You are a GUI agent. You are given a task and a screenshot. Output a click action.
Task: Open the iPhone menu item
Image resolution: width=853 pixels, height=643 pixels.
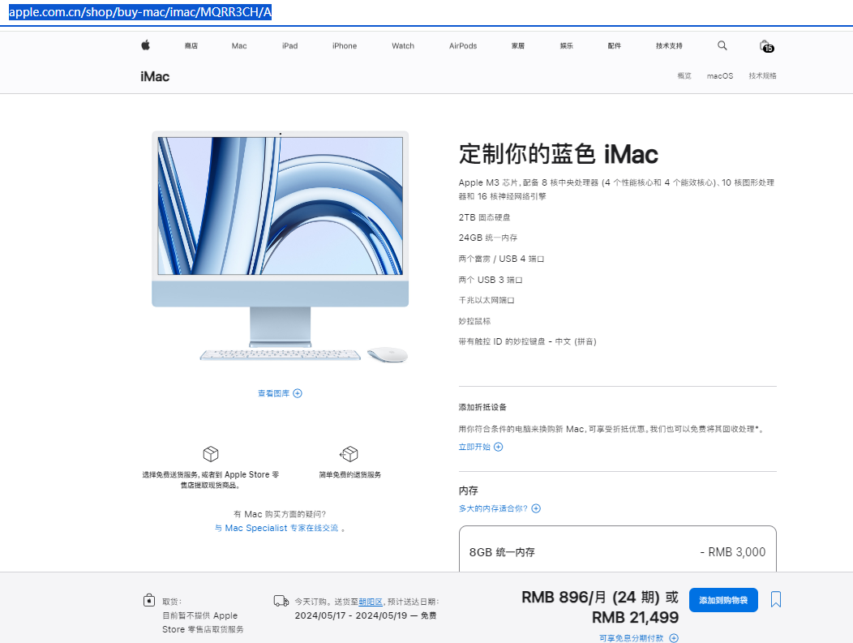[x=345, y=45]
